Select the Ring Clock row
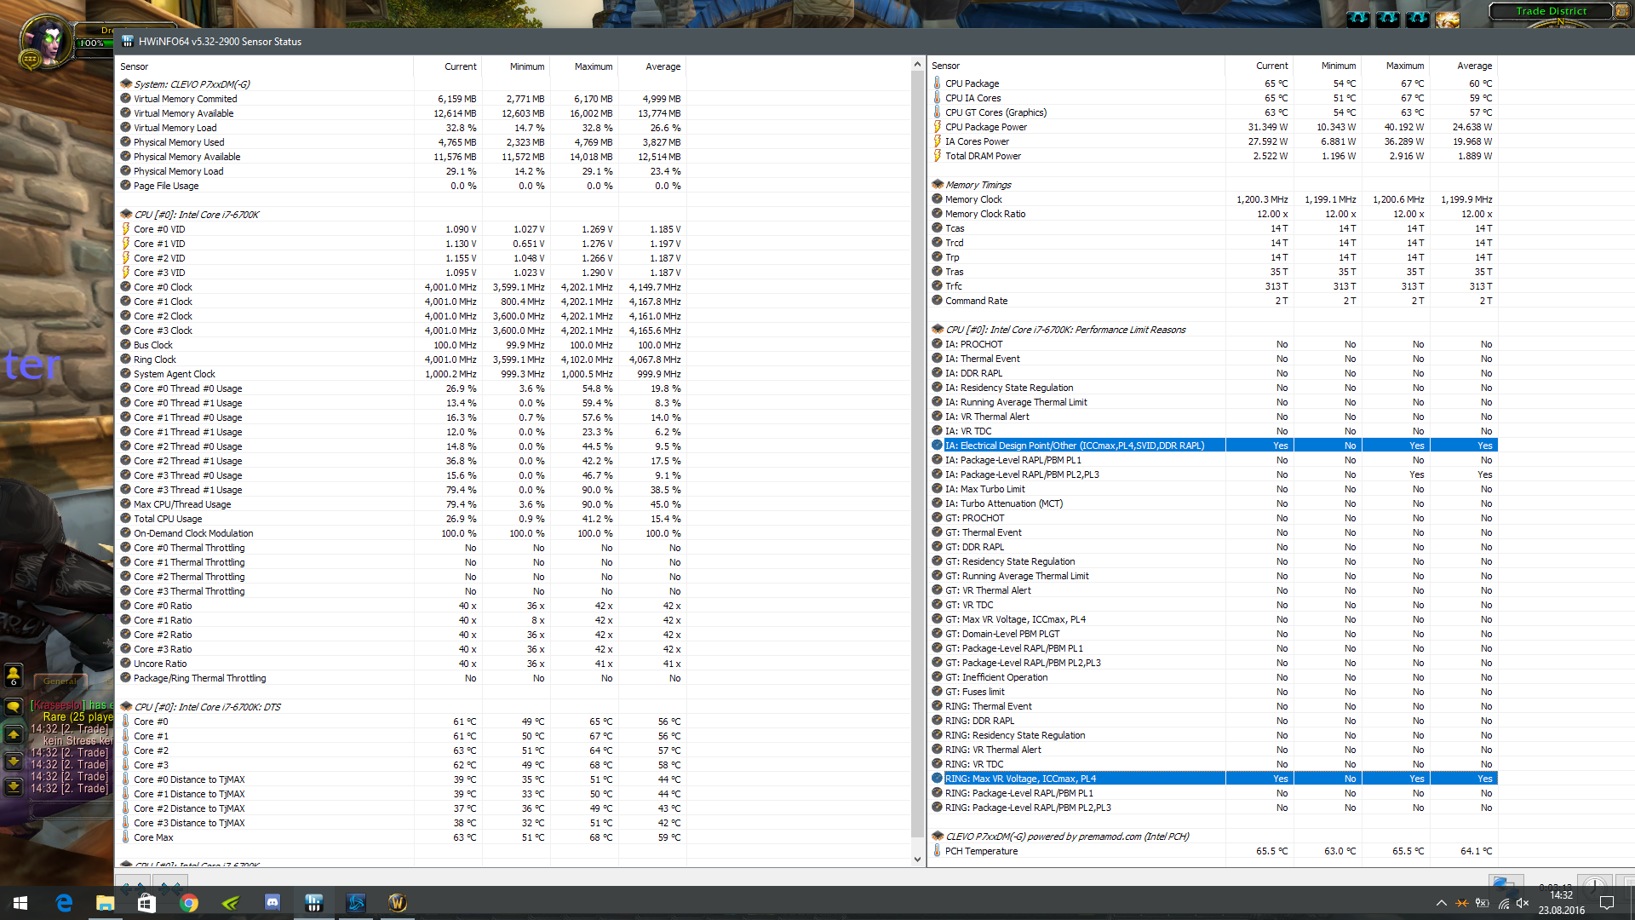The image size is (1635, 920). pos(400,359)
